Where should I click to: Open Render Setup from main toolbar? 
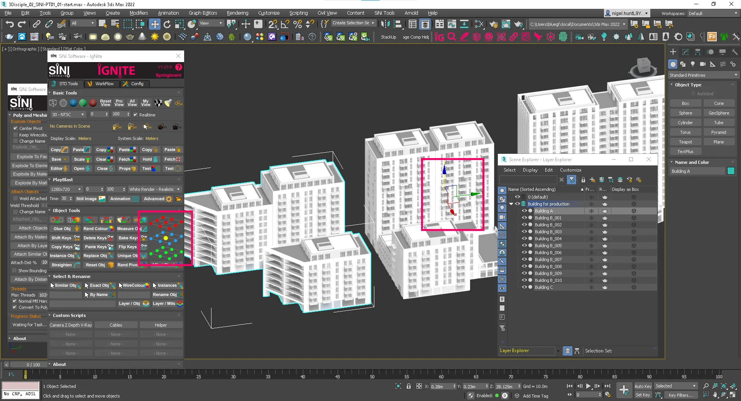coord(494,24)
